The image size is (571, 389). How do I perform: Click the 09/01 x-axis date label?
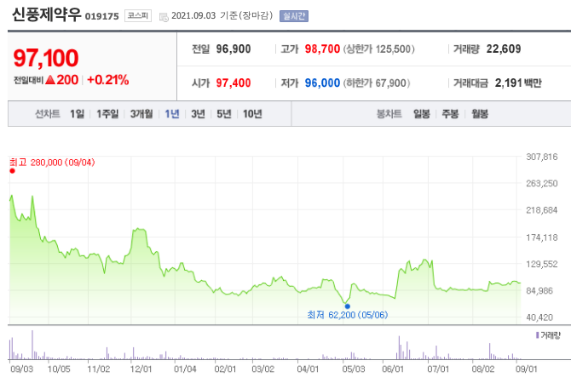pos(527,369)
